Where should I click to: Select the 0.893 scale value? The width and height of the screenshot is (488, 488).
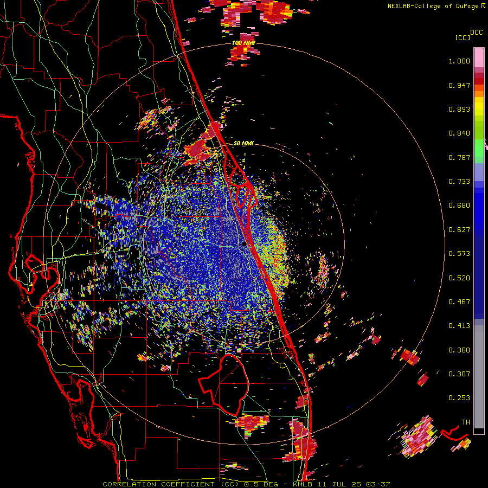[x=459, y=109]
